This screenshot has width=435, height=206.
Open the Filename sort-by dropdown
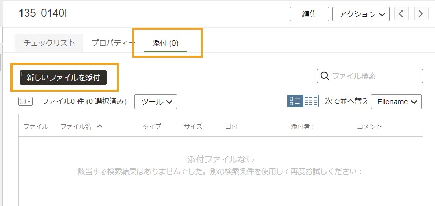[396, 102]
